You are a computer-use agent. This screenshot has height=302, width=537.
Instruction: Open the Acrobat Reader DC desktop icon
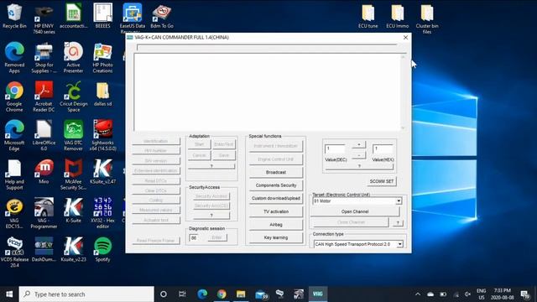44,96
